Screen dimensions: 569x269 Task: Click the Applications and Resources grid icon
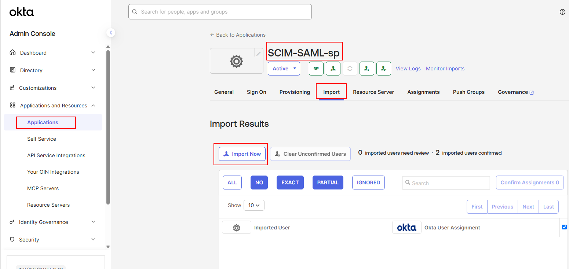(12, 106)
